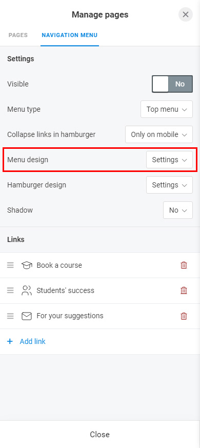This screenshot has width=200, height=448.
Task: Toggle the Visible switch on
Action: [172, 84]
